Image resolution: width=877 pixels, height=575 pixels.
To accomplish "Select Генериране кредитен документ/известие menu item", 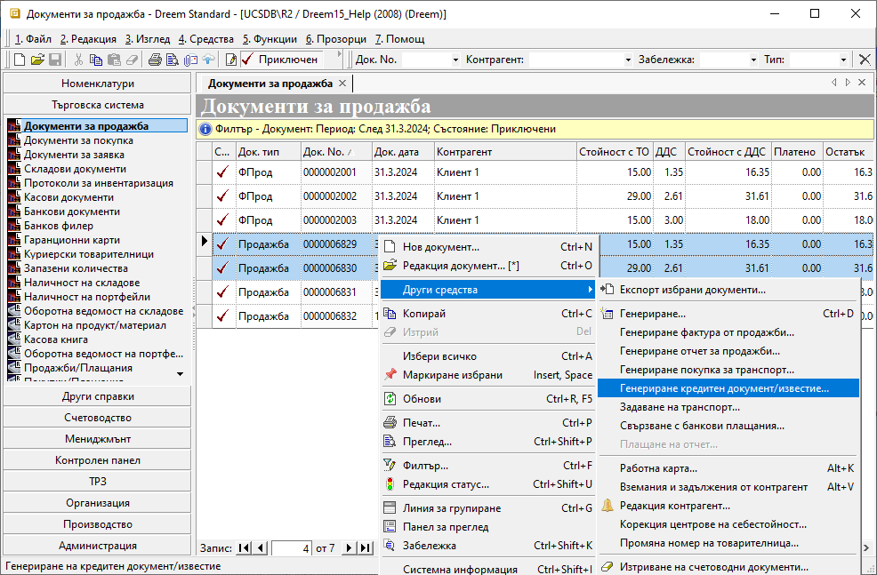I will 724,388.
